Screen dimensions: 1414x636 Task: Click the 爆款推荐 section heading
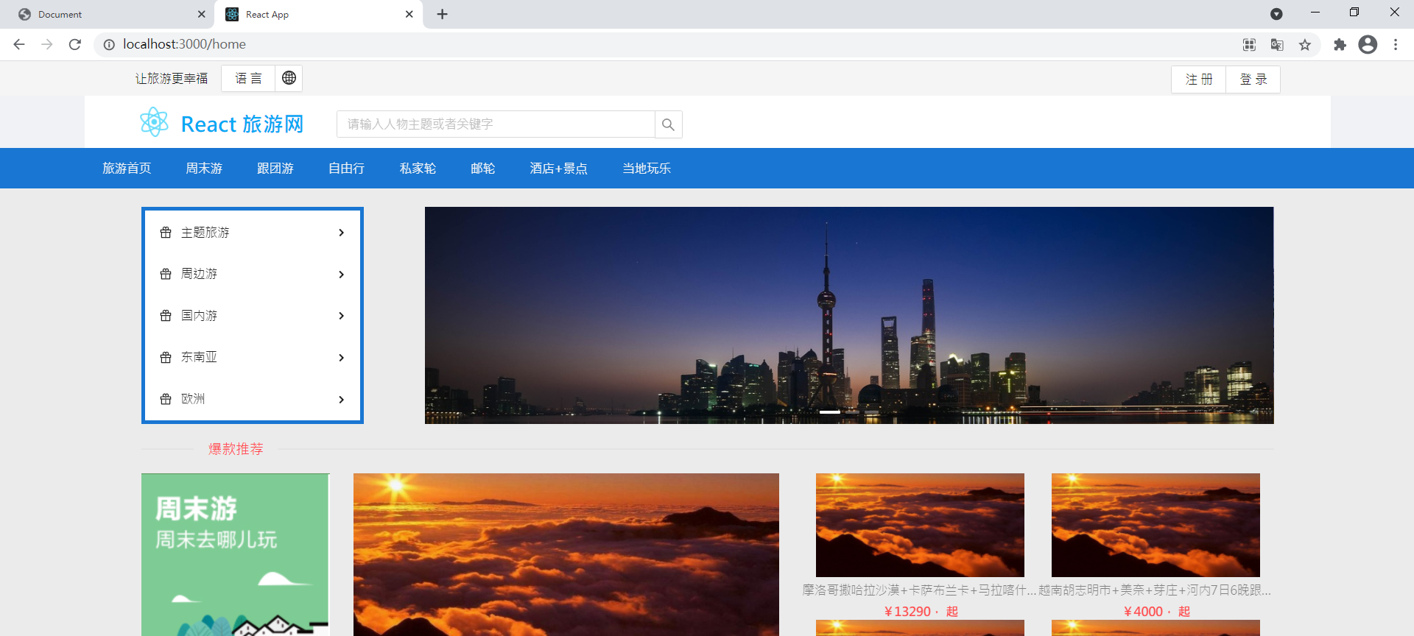236,449
